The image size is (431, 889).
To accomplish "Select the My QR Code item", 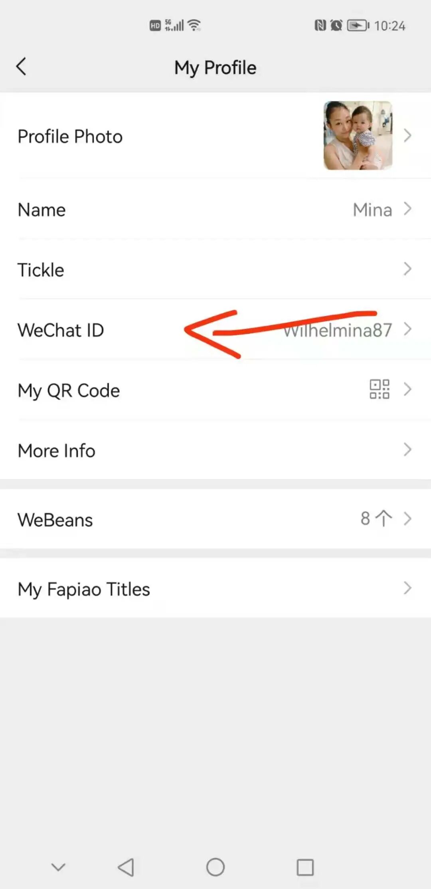I will (215, 390).
